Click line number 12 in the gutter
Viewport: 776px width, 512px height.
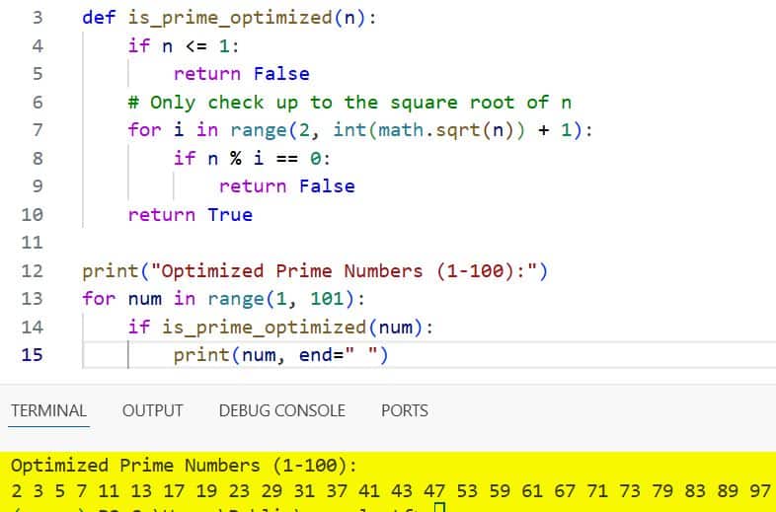[x=32, y=270]
